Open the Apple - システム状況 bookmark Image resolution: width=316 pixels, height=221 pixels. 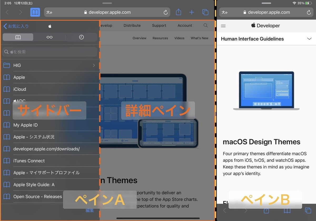click(50, 137)
